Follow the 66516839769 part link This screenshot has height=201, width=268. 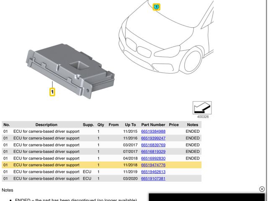click(153, 145)
